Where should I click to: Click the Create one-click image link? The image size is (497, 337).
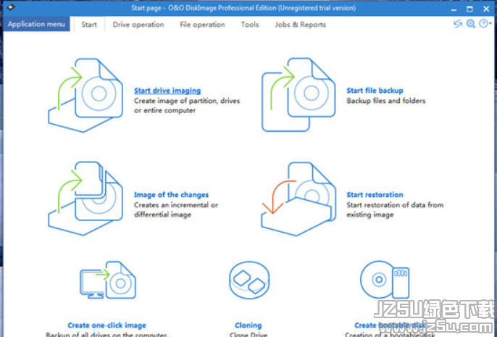(x=106, y=325)
